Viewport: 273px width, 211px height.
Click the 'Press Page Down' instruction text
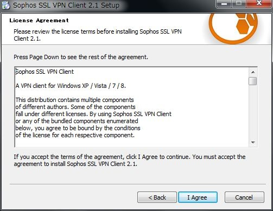tap(81, 57)
